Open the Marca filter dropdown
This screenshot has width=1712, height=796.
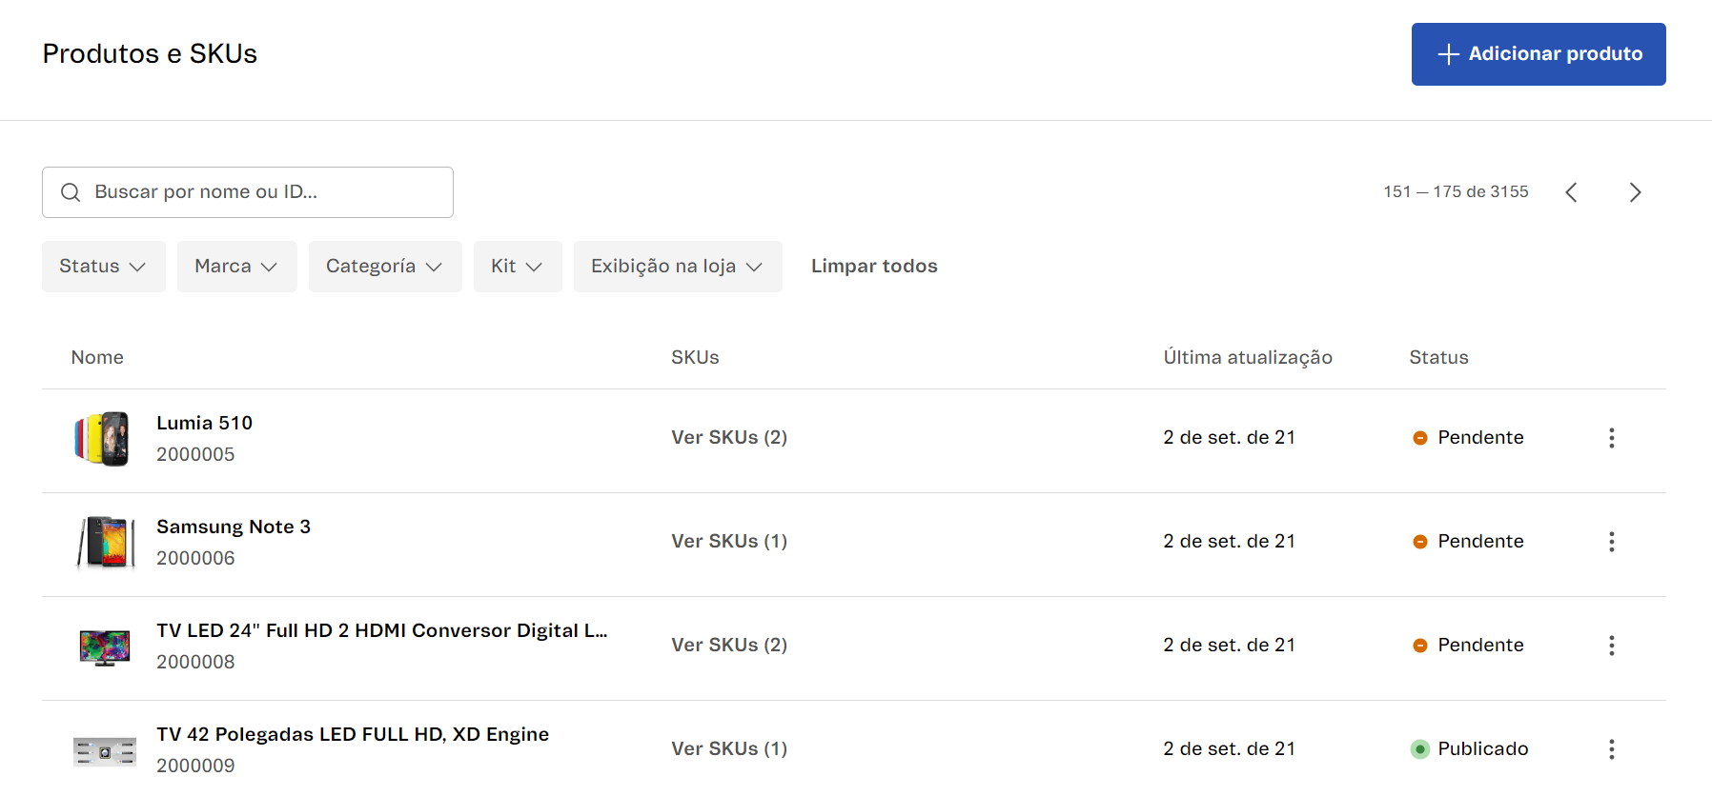236,267
